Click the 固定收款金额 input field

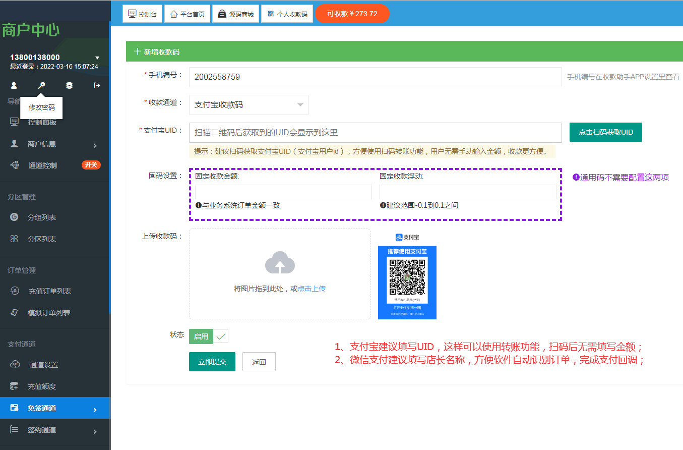click(283, 192)
